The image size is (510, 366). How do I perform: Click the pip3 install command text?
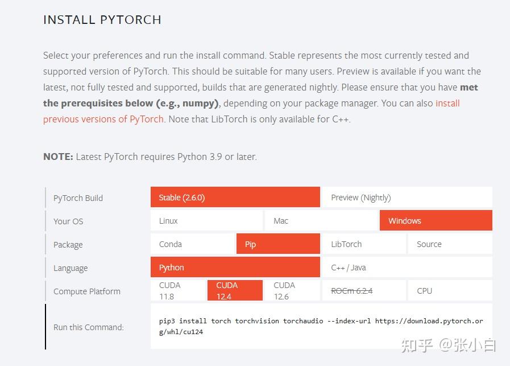tap(321, 326)
